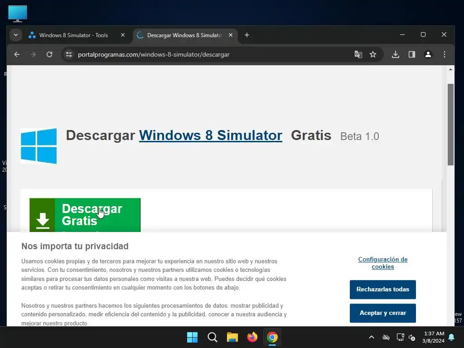Open the clock showing 1:37 AM
The height and width of the screenshot is (348, 464).
(433, 337)
